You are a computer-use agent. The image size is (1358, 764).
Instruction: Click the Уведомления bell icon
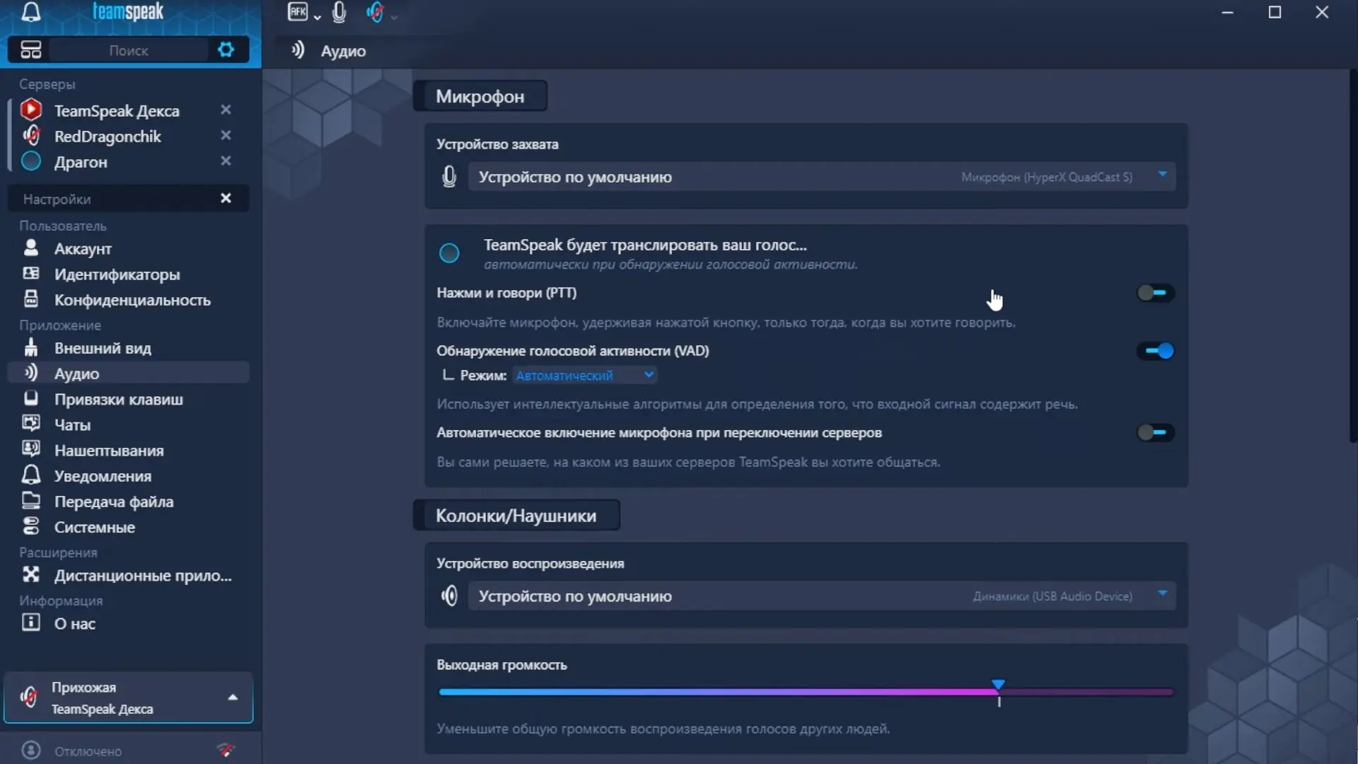(31, 475)
